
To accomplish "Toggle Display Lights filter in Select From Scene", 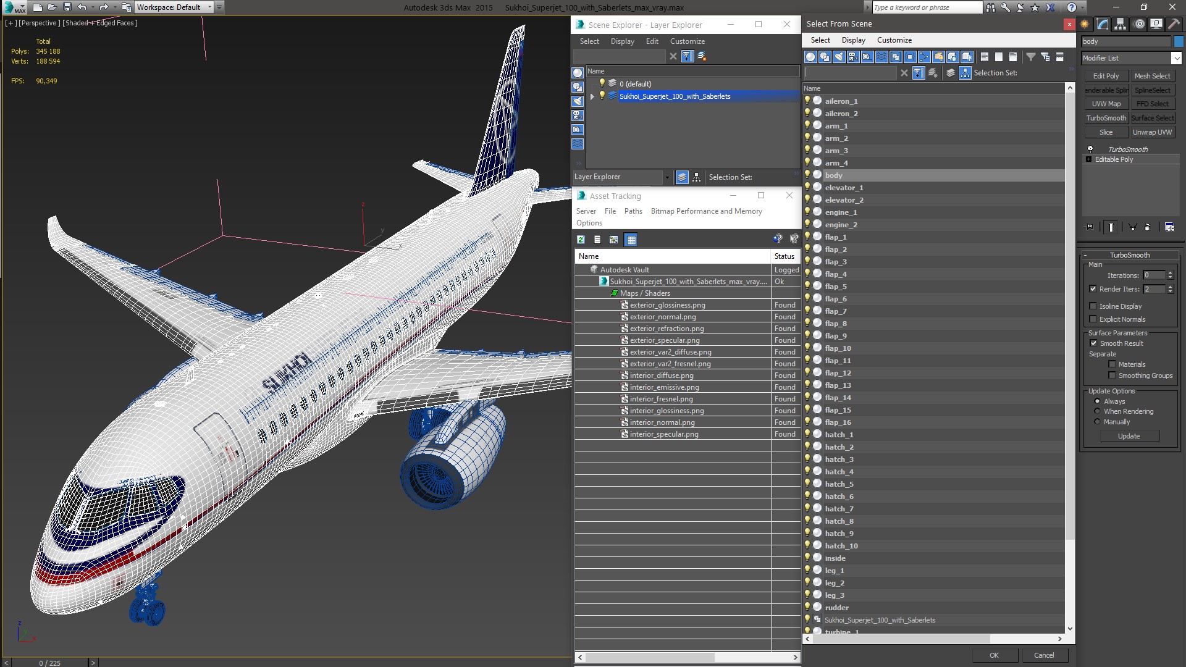I will tap(839, 57).
